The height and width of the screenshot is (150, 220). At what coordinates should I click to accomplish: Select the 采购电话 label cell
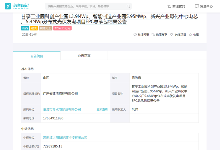click(31, 118)
